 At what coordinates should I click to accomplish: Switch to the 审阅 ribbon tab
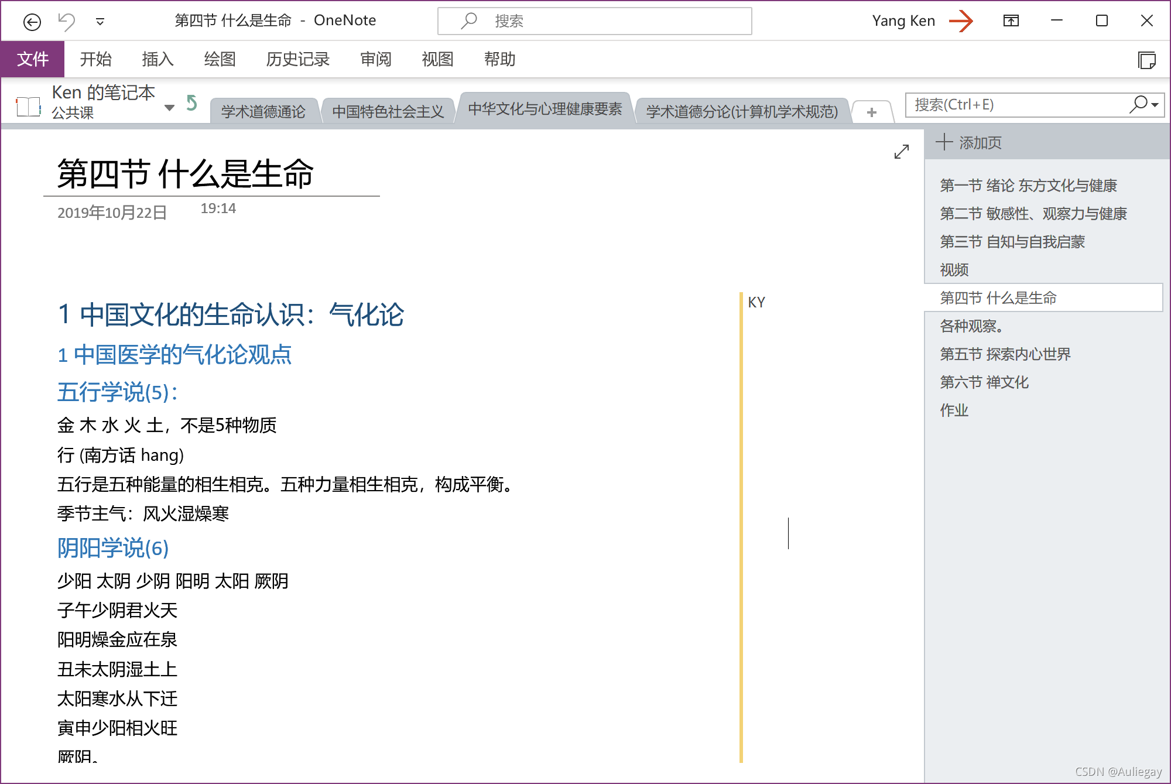pyautogui.click(x=375, y=59)
